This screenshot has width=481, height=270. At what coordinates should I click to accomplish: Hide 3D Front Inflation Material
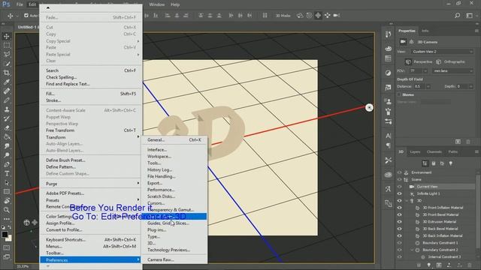click(x=399, y=208)
